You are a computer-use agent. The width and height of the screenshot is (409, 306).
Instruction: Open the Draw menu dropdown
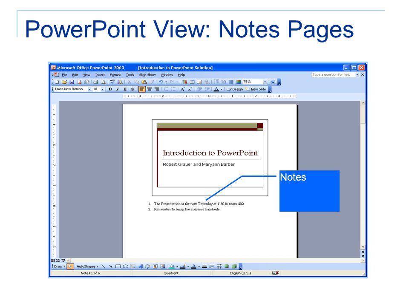point(60,266)
